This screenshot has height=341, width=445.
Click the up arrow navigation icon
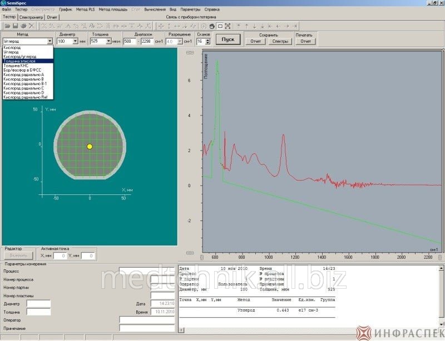coord(246,26)
